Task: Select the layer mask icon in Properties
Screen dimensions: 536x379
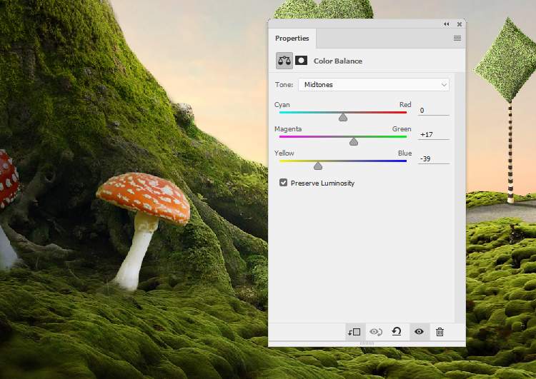Action: click(x=301, y=61)
